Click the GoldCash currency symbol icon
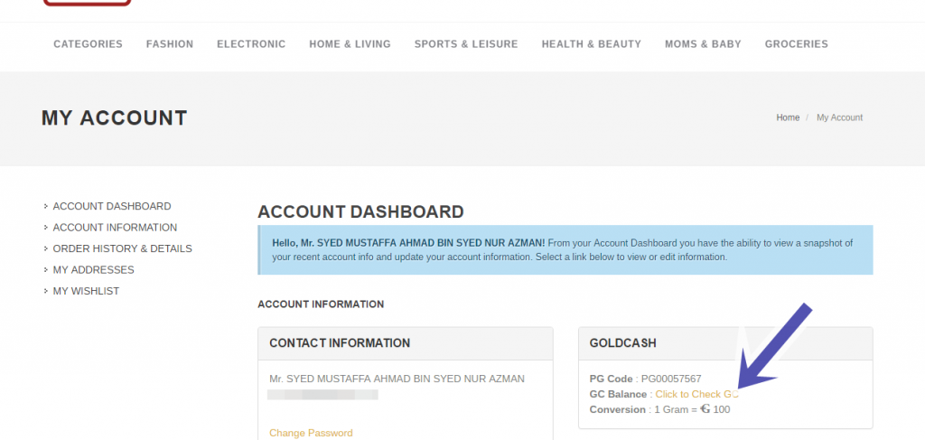This screenshot has width=925, height=440. coord(705,408)
